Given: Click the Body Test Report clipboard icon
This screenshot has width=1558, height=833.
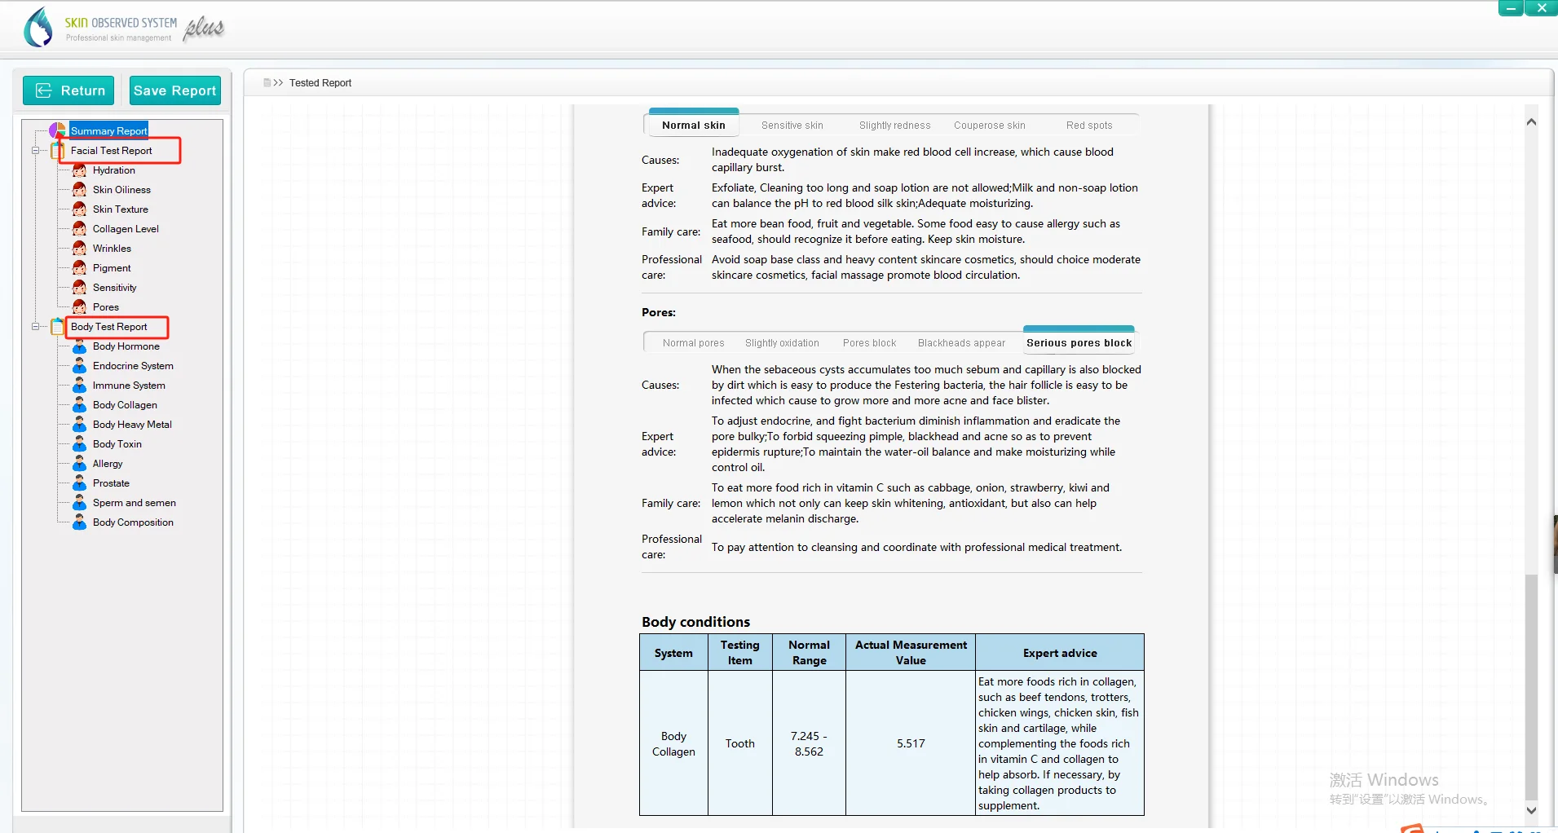Looking at the screenshot, I should 57,327.
